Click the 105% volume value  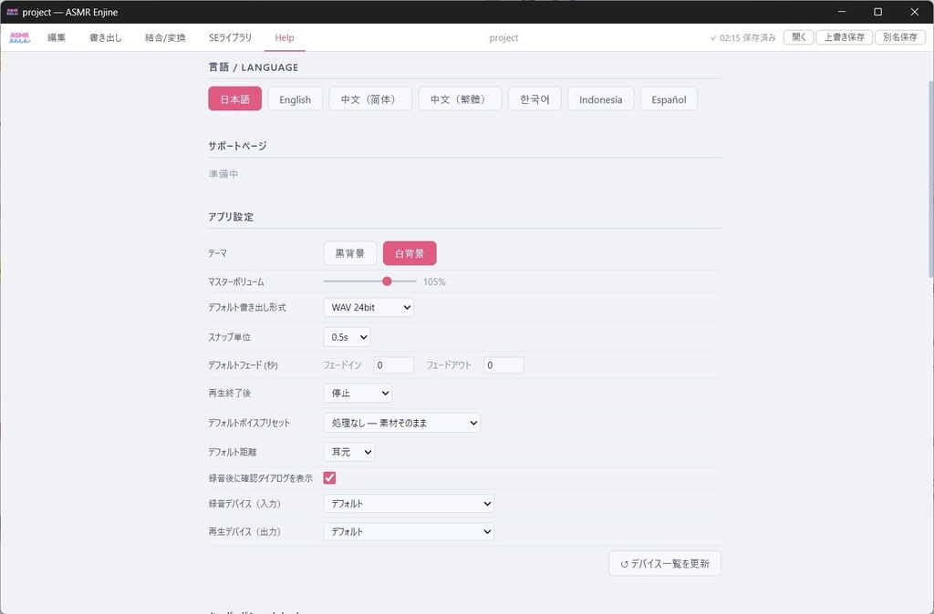tap(434, 282)
